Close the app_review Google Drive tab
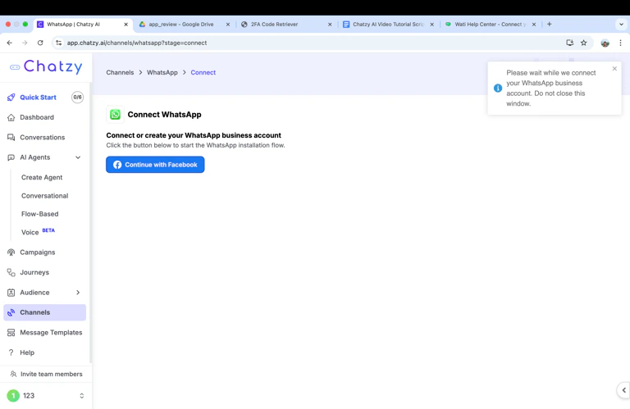 point(228,24)
